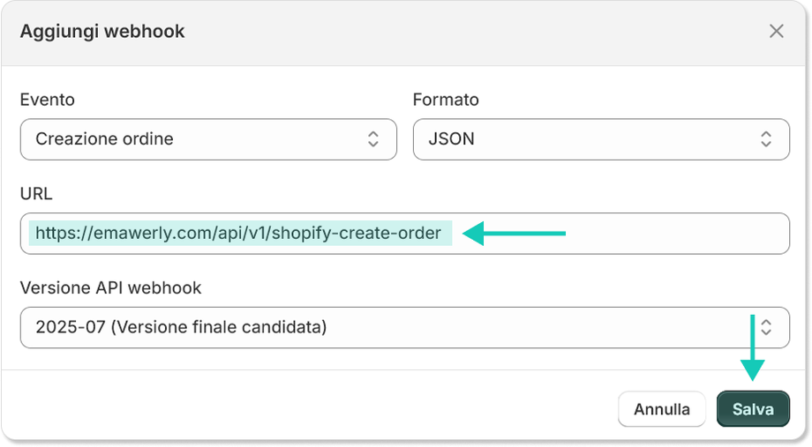The height and width of the screenshot is (447, 812).
Task: Click the up-down chevron in Evento selector
Action: point(373,139)
